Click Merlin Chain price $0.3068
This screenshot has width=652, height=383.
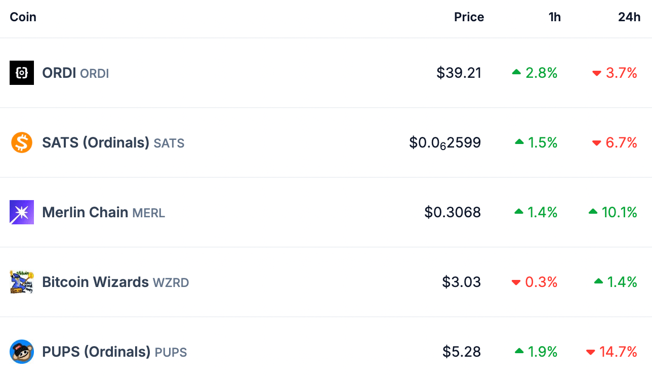coord(453,213)
